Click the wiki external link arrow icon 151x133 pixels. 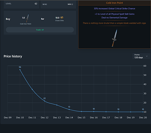[x=72, y=4]
